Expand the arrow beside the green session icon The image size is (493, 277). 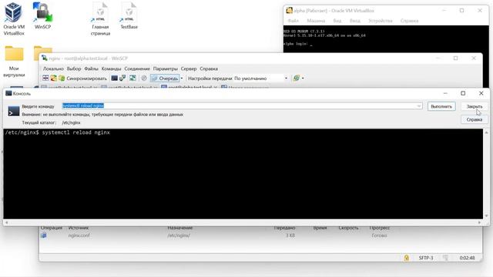[303, 78]
